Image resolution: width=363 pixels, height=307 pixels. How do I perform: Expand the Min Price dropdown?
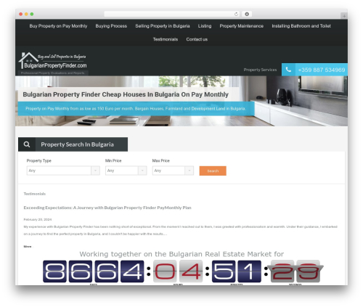tap(126, 171)
